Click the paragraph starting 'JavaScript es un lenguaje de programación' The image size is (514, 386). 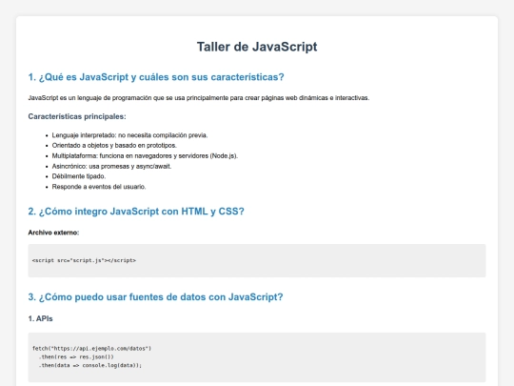point(199,98)
